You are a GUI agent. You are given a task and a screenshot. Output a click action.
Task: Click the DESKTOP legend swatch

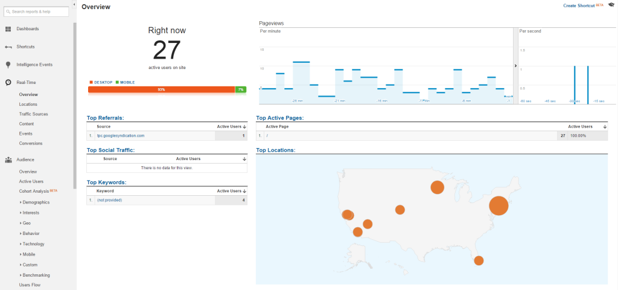[91, 82]
